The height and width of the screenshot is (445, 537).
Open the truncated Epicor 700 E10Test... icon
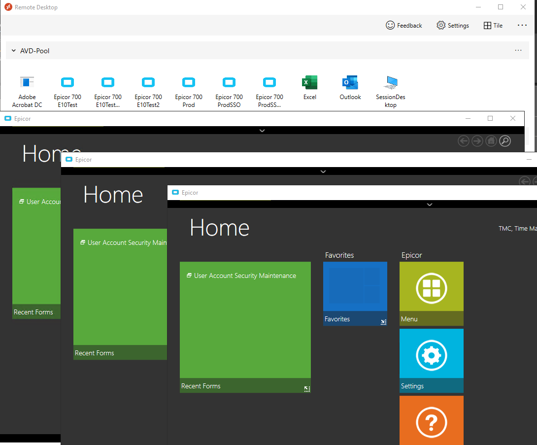tap(108, 92)
